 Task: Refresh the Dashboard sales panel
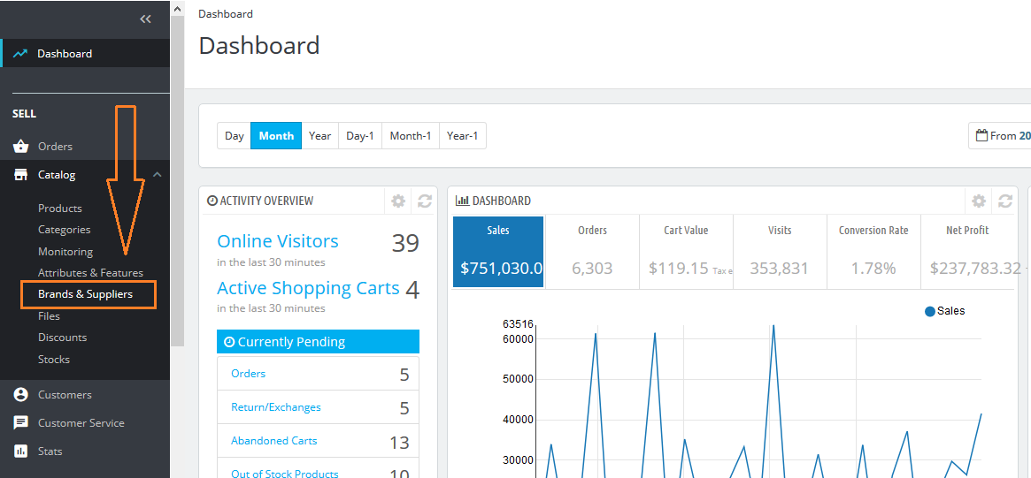pyautogui.click(x=1005, y=201)
